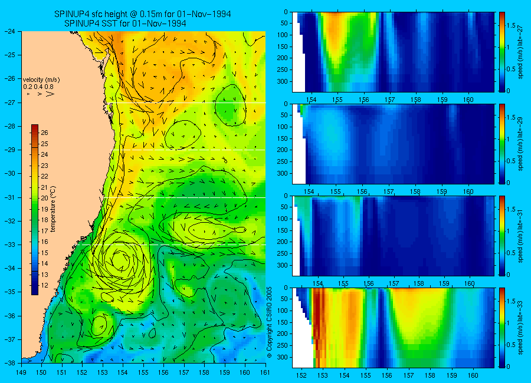Screen dimensions: 531x383
Task: Select the "speed (m/s) lat=-31" label
Action: (x=520, y=236)
